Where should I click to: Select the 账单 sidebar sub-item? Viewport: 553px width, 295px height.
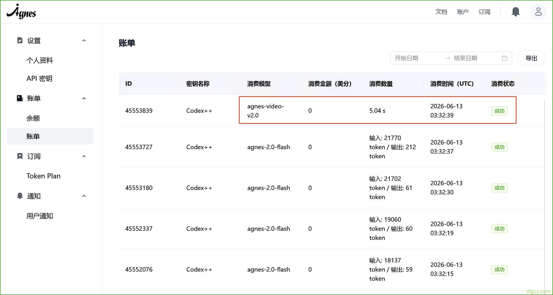50,136
